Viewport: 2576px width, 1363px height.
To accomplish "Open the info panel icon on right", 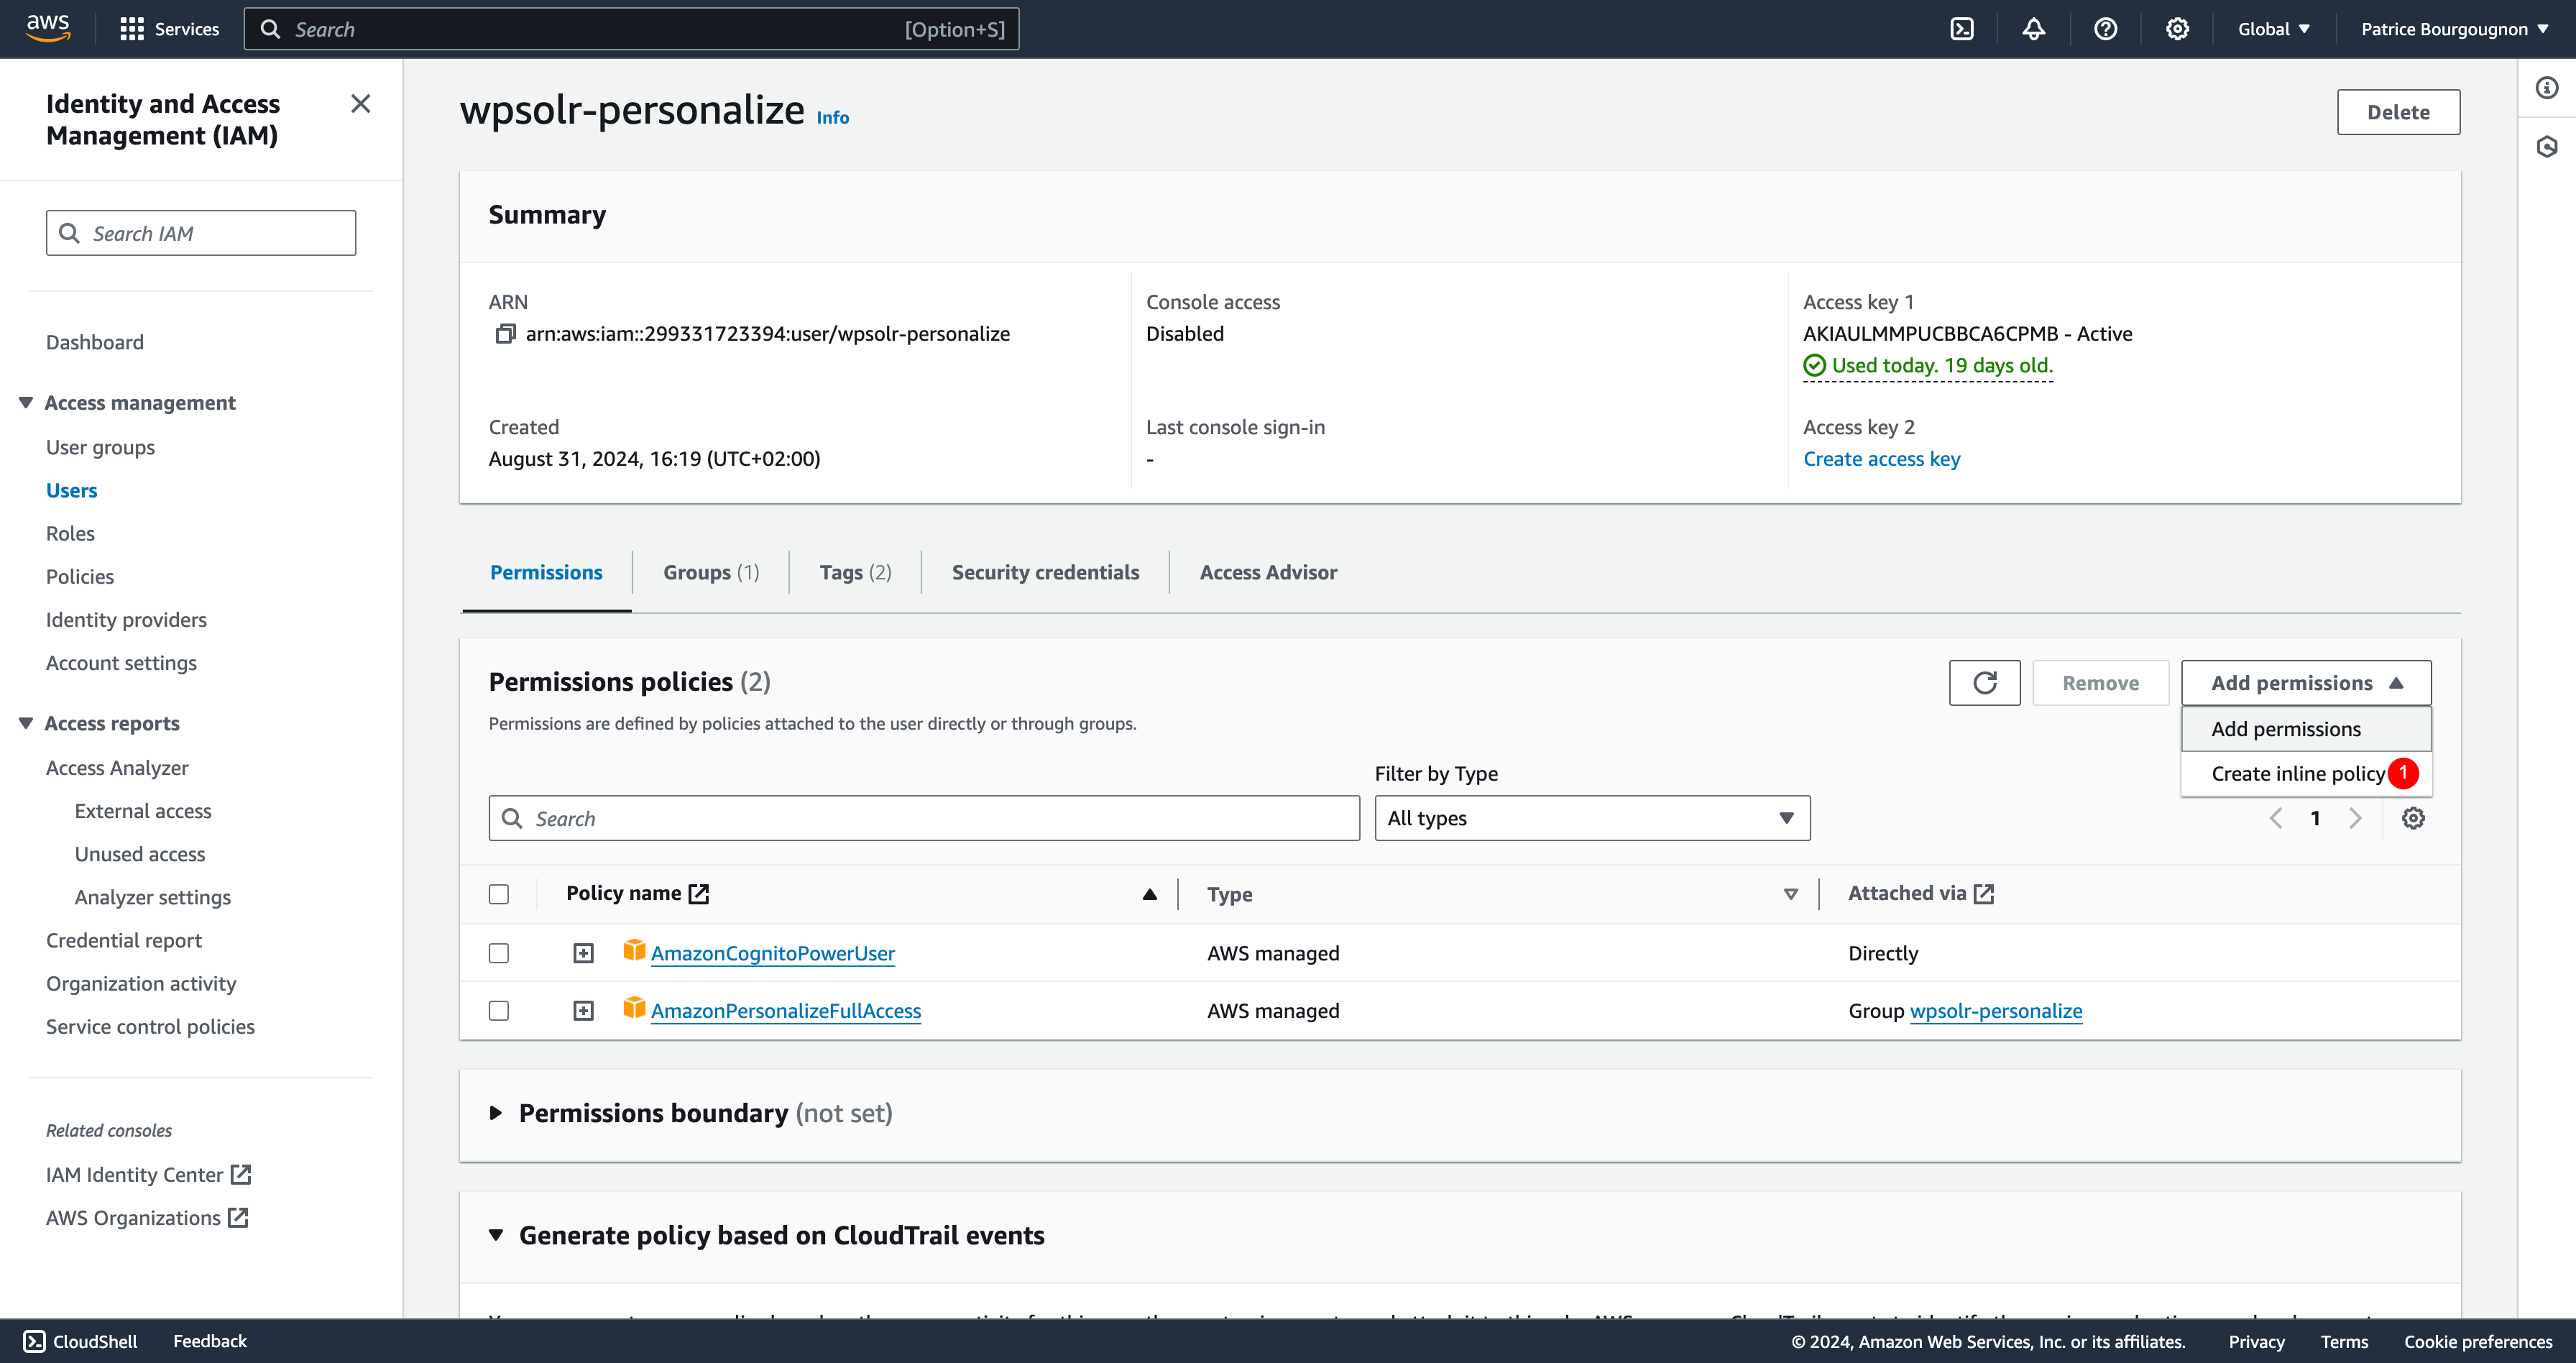I will click(x=2547, y=88).
